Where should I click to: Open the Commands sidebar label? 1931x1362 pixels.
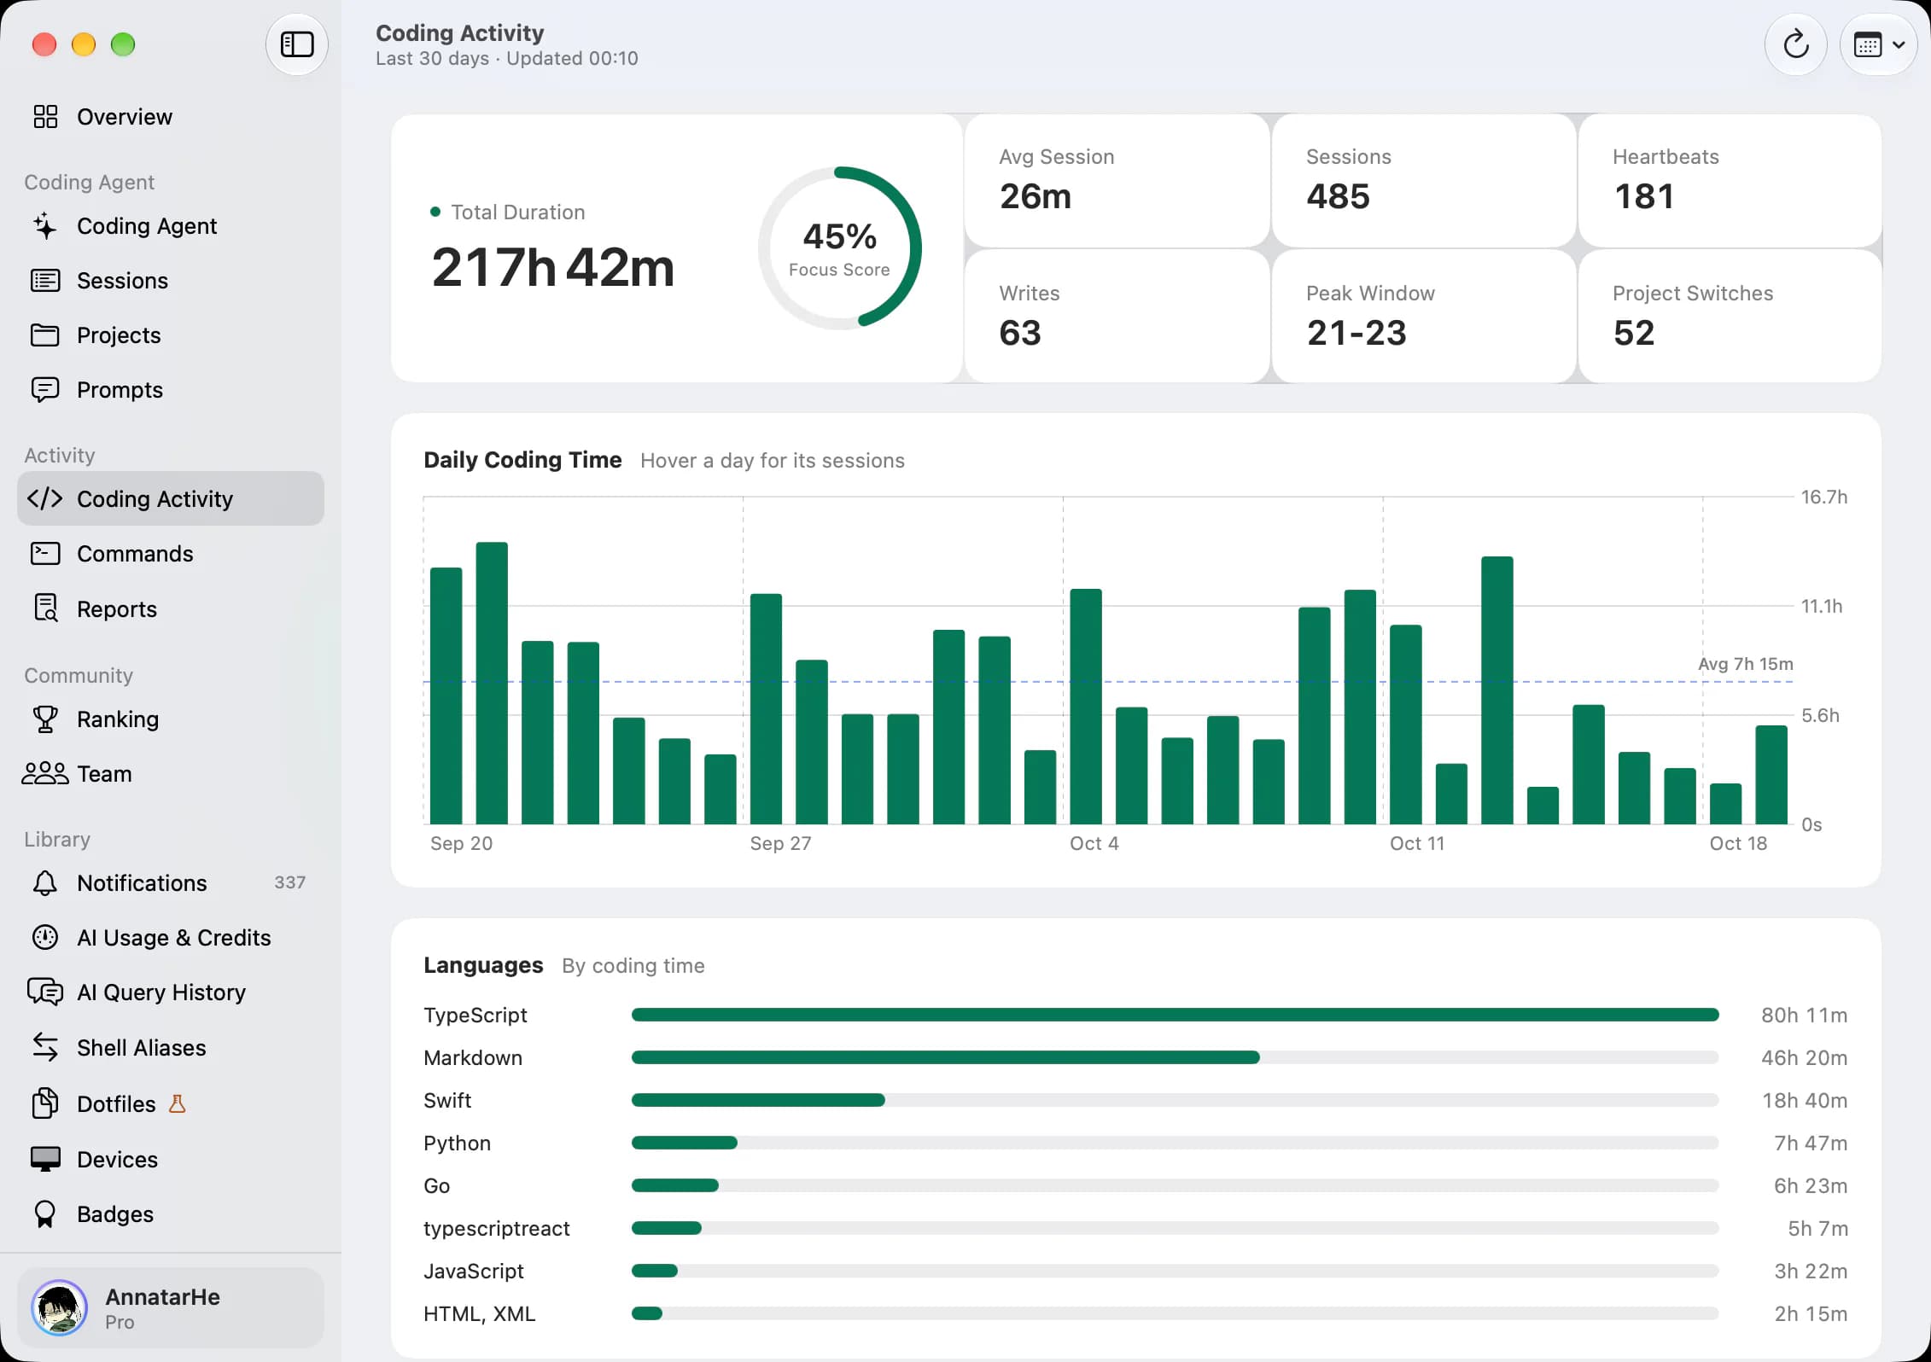(x=135, y=553)
